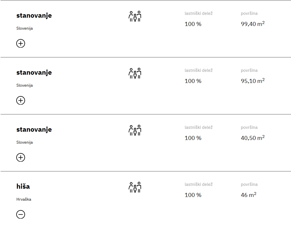Expand the 99,40 m² stanovanje entry
The height and width of the screenshot is (234, 291).
point(21,43)
